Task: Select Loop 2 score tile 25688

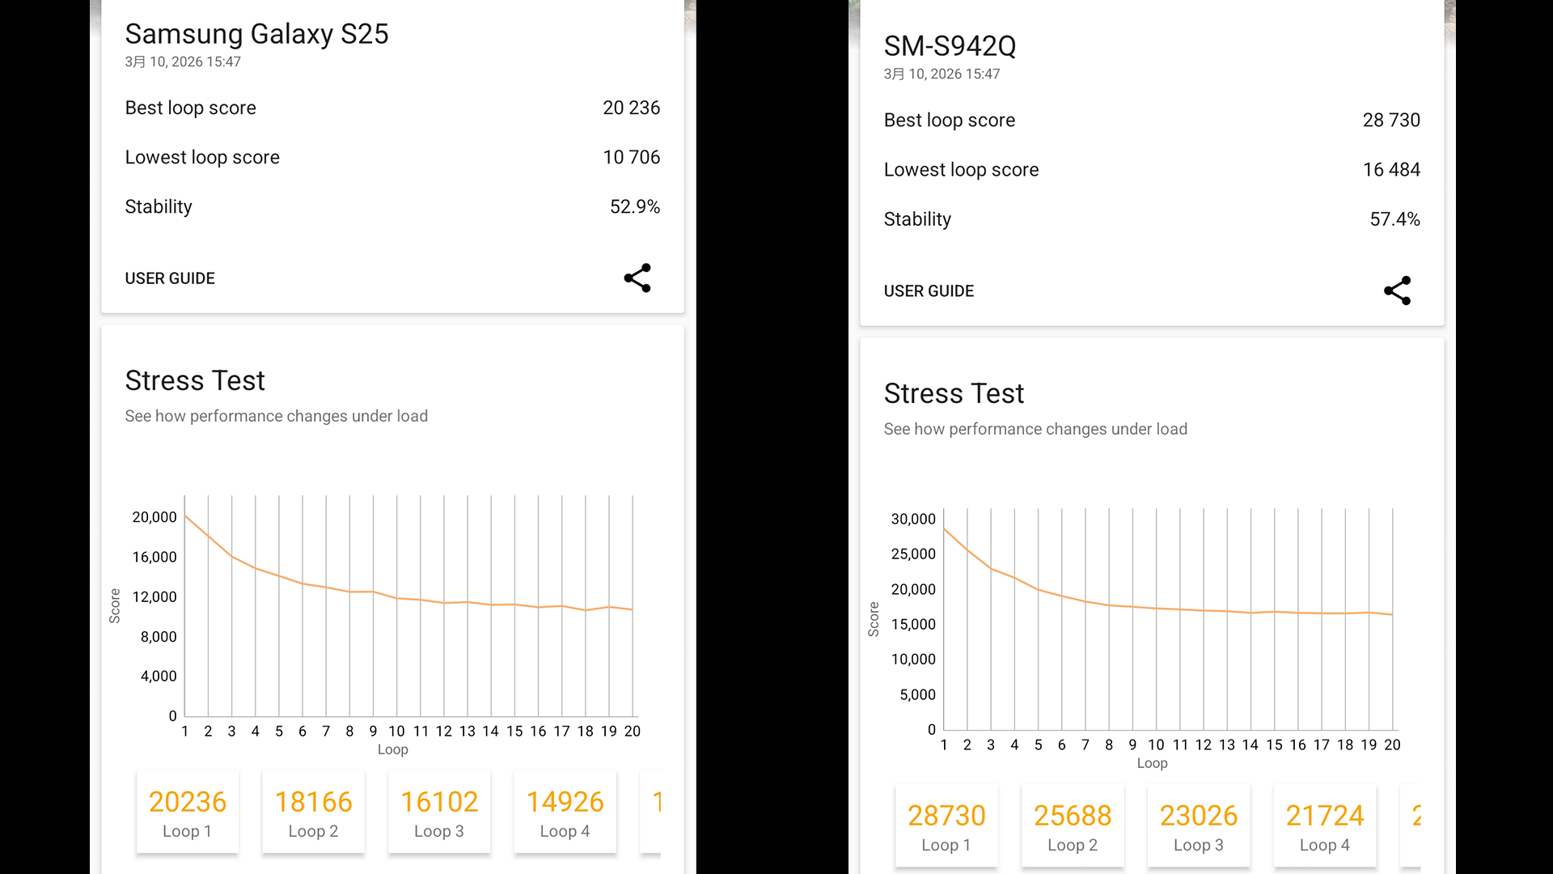Action: (1073, 826)
